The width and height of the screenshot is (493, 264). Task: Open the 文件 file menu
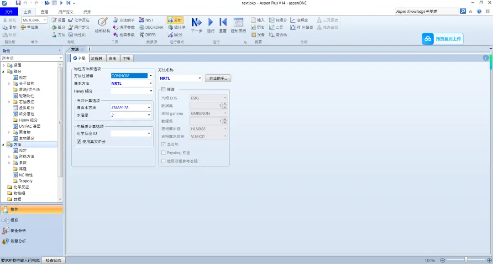coord(9,12)
